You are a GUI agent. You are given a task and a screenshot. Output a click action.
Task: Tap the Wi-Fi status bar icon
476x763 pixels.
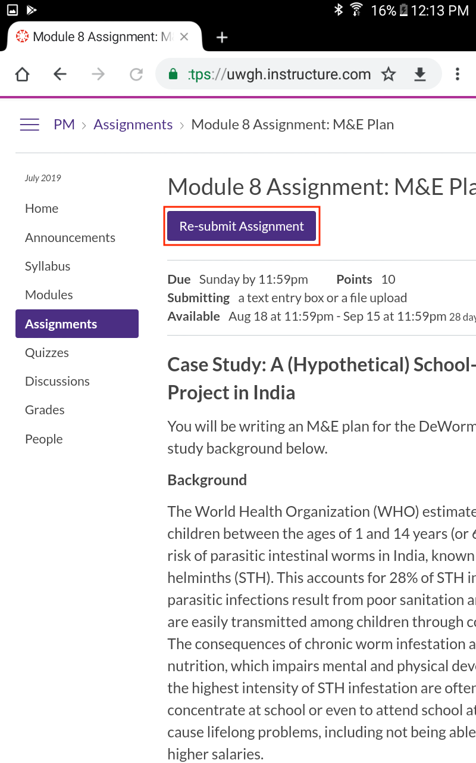point(356,10)
